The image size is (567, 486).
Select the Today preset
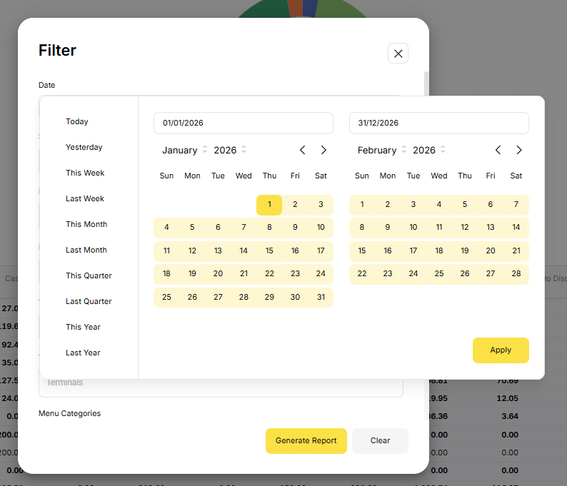77,121
